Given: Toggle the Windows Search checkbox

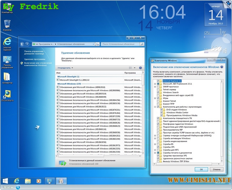Looking at the screenshot, I should pos(158,92).
